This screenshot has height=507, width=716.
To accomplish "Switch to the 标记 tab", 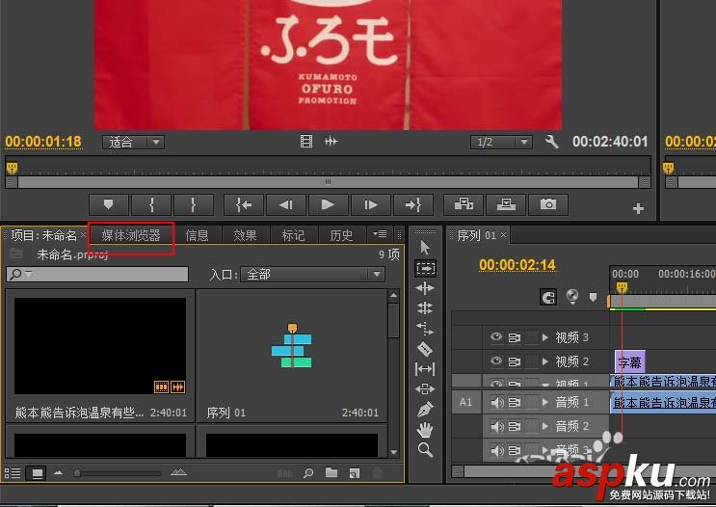I will pyautogui.click(x=293, y=235).
